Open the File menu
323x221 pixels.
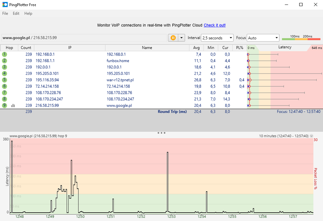coord(5,14)
